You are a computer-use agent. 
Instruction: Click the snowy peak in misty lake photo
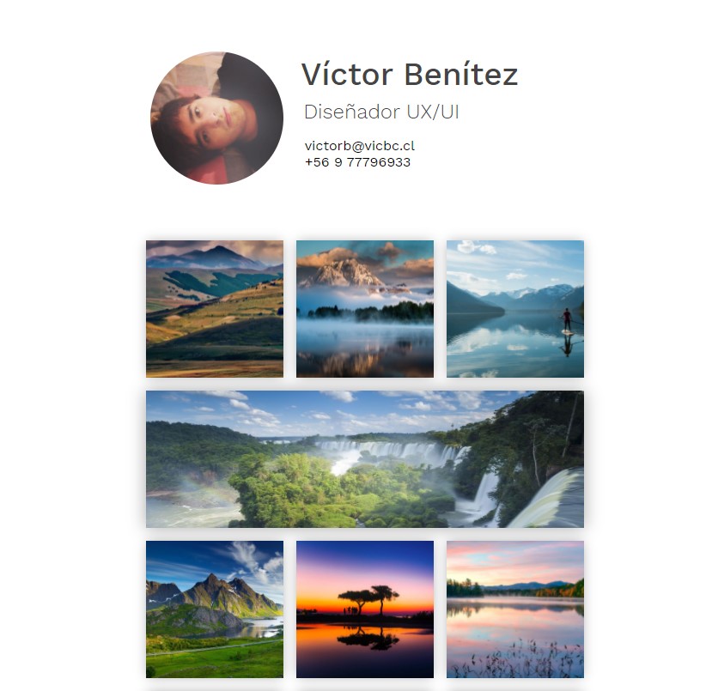345,270
